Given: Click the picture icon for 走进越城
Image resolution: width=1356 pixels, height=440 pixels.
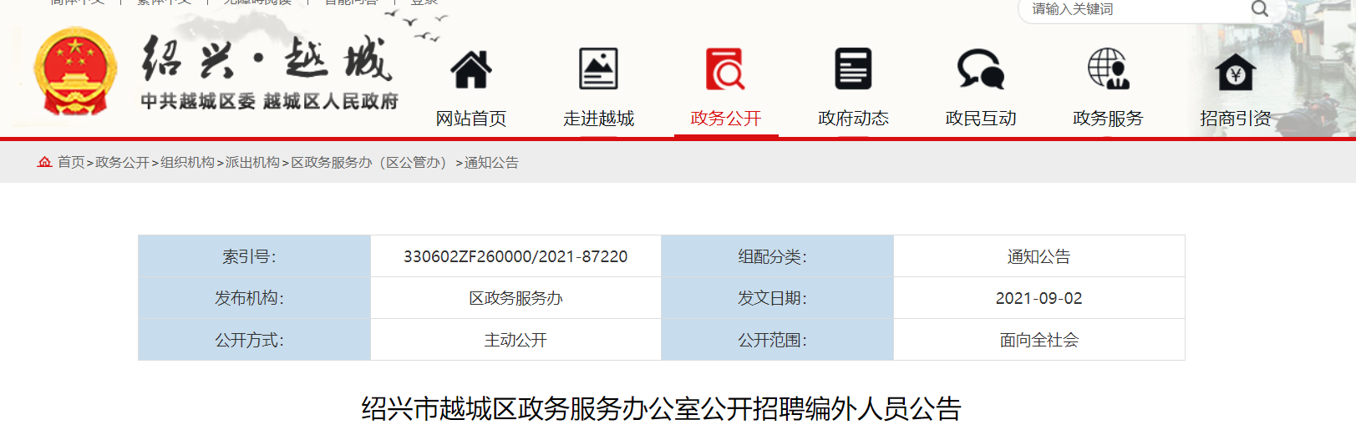Looking at the screenshot, I should click(598, 69).
